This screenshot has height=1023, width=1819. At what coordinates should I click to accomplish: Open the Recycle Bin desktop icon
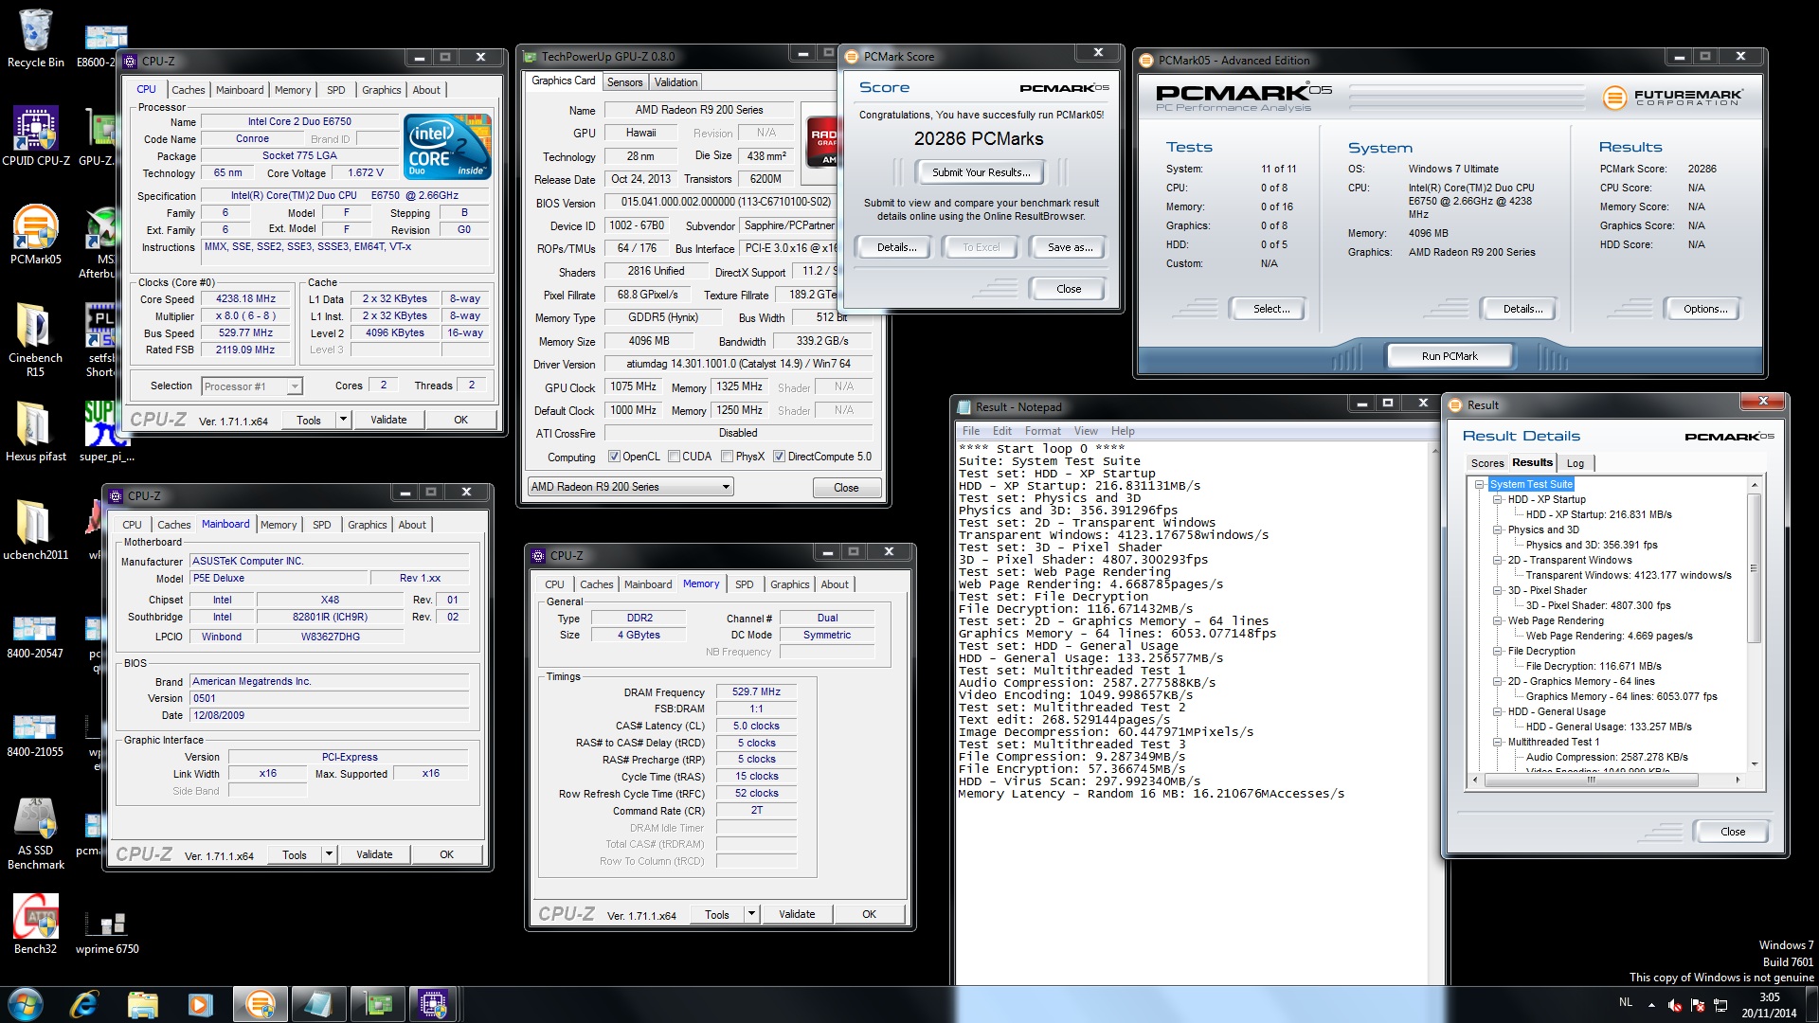35,40
